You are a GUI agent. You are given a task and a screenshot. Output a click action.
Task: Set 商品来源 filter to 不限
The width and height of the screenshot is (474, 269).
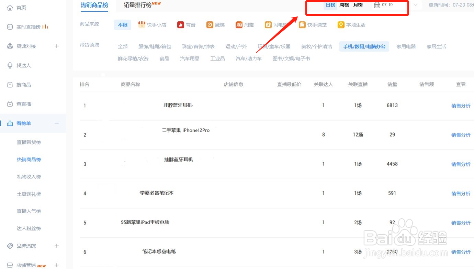[x=122, y=24]
